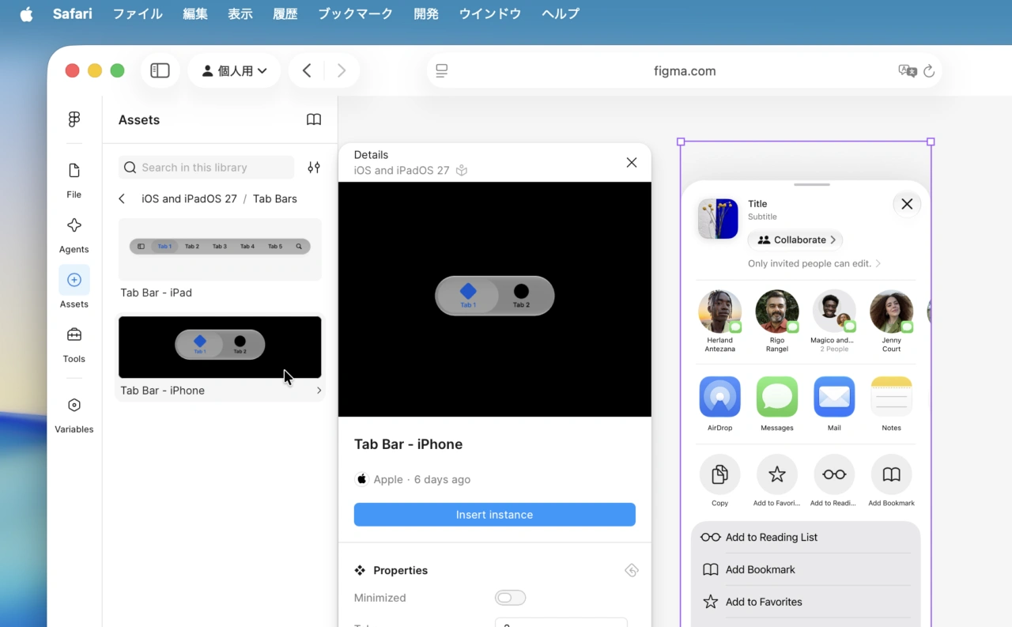This screenshot has width=1012, height=627.
Task: Toggle the Minimized property switch
Action: (x=510, y=598)
